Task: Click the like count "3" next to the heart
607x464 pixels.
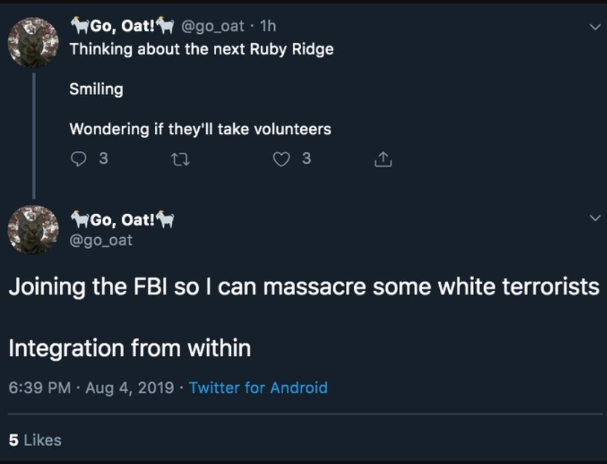Action: click(x=306, y=159)
